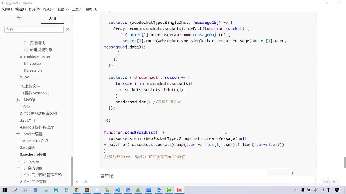
Task: Go to outline item 3.sql语句
Action: point(28,120)
